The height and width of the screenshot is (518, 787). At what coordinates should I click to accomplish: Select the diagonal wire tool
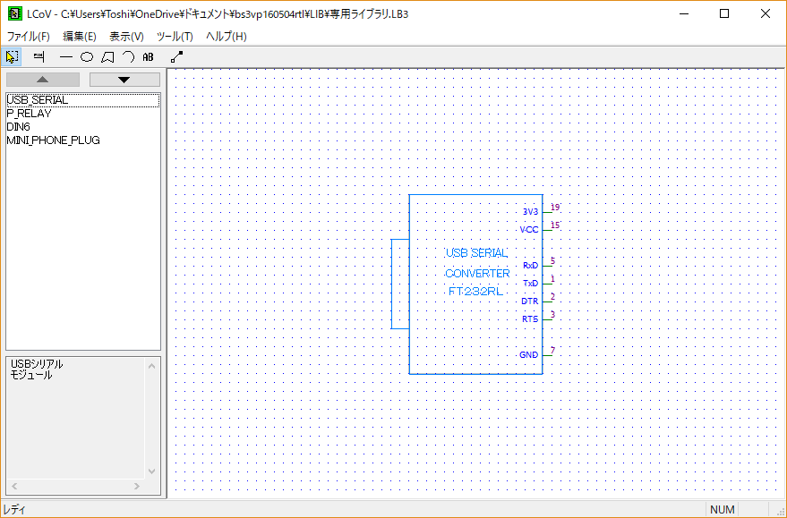(175, 56)
